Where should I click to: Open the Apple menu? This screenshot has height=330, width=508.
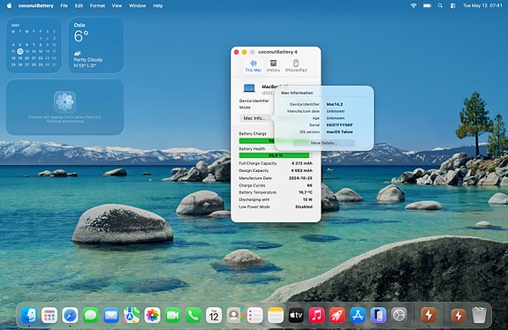pos(9,5)
